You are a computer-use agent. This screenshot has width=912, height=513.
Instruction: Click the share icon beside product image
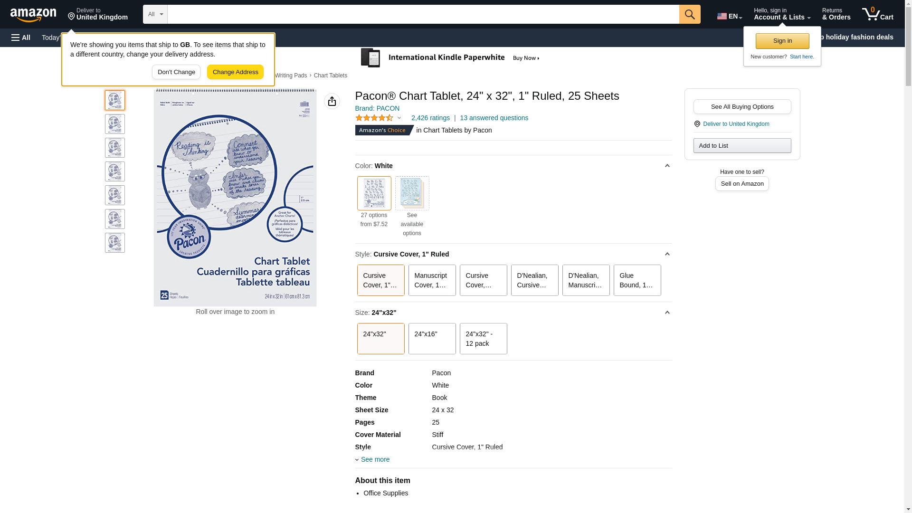[332, 101]
